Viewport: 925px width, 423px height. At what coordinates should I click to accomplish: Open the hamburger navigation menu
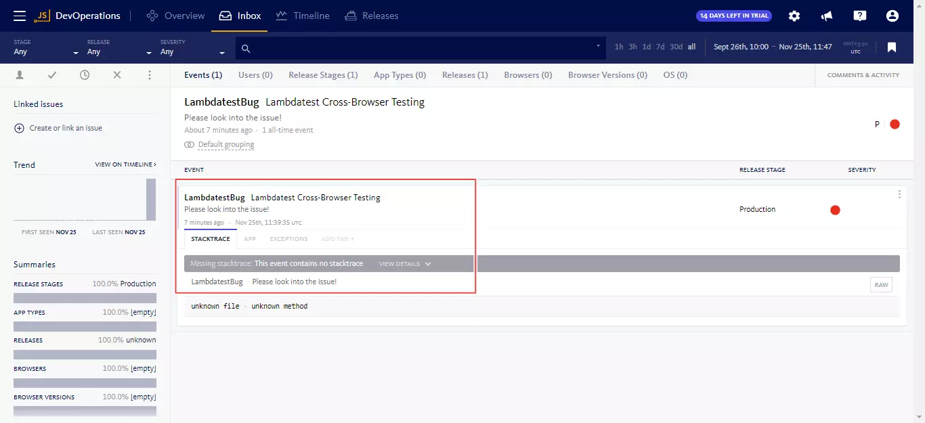(20, 16)
